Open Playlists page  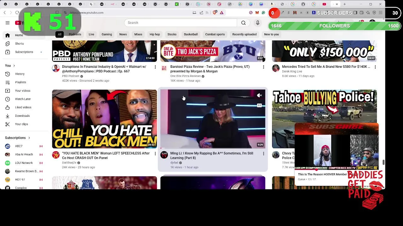(x=20, y=82)
